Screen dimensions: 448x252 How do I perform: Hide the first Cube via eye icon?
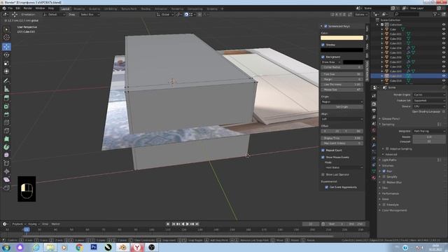[x=444, y=29]
